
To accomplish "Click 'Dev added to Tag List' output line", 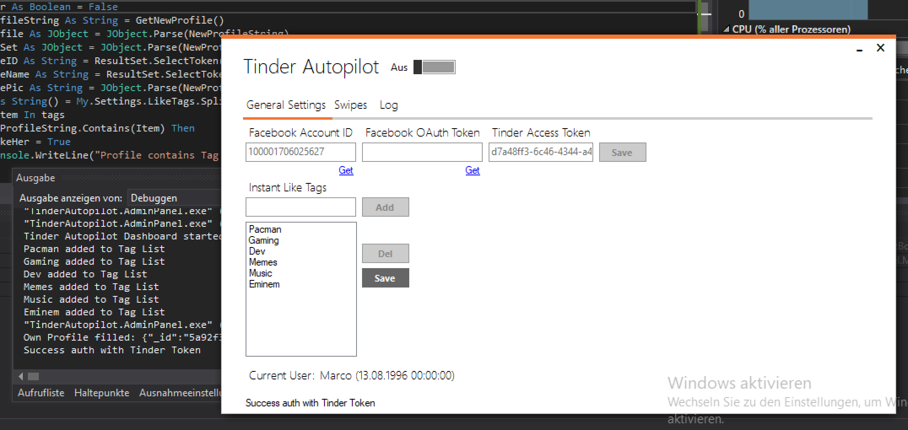I will 85,274.
